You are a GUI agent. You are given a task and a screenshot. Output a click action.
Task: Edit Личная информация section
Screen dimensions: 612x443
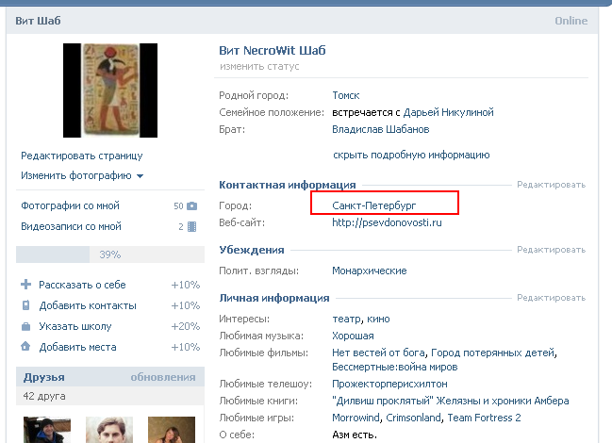click(551, 298)
